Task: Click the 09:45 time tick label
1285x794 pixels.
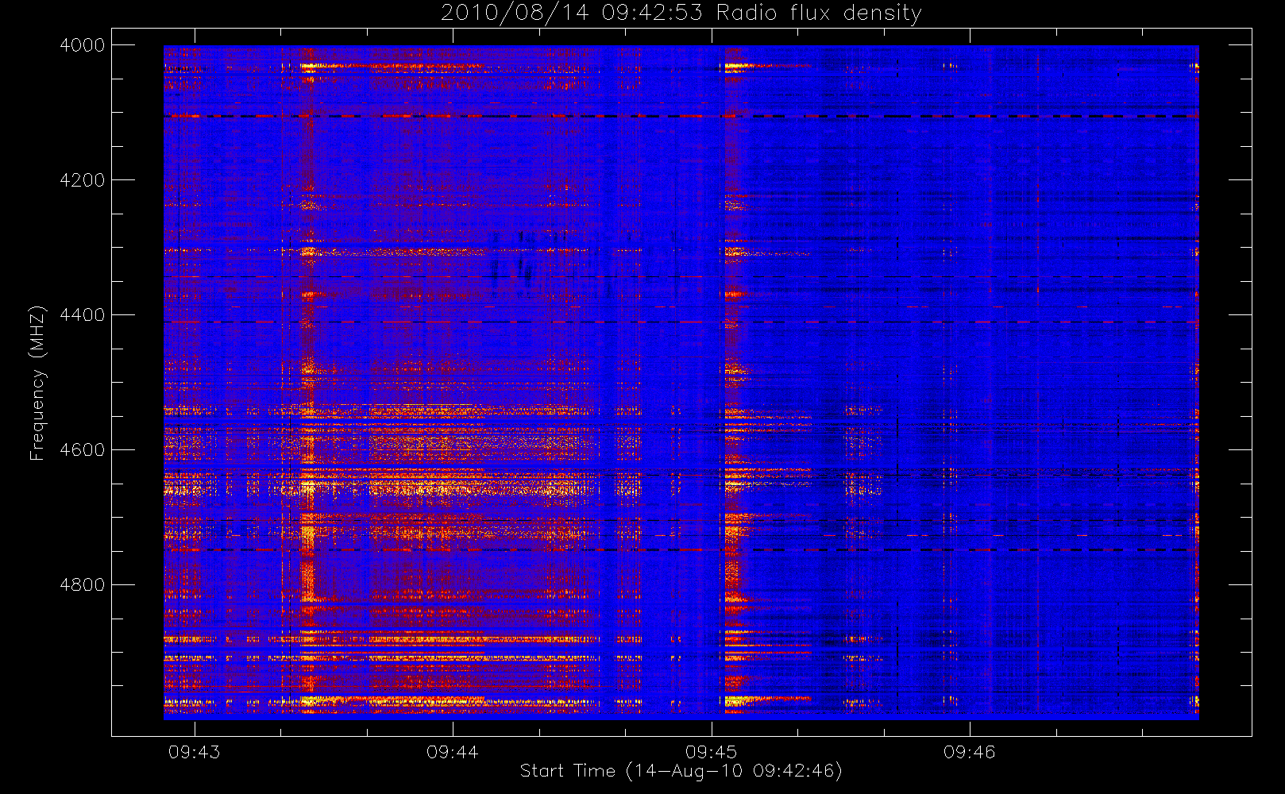Action: tap(711, 752)
